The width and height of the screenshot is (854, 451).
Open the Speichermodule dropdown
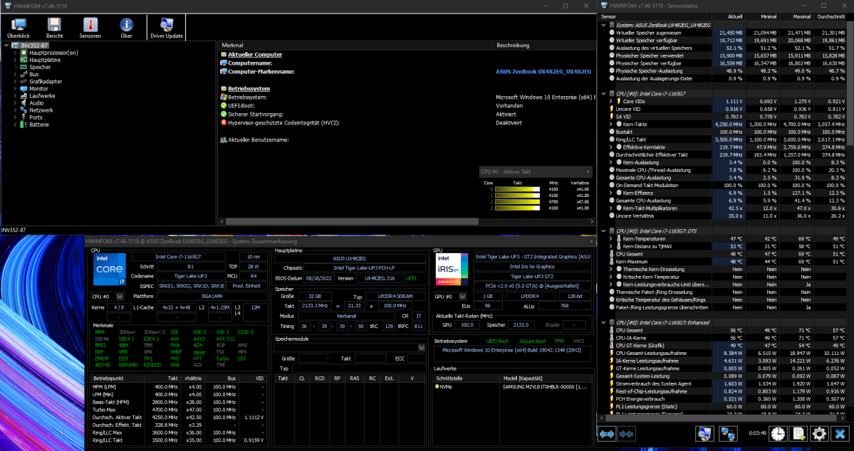(422, 348)
